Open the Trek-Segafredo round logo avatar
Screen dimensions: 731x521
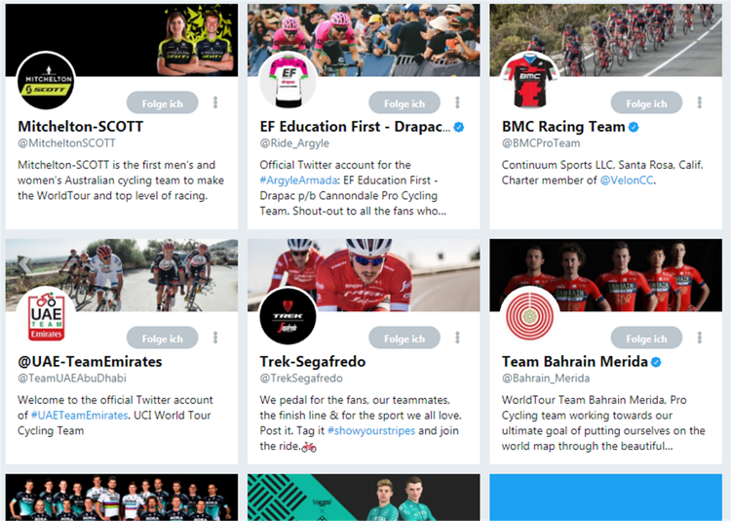pyautogui.click(x=289, y=315)
